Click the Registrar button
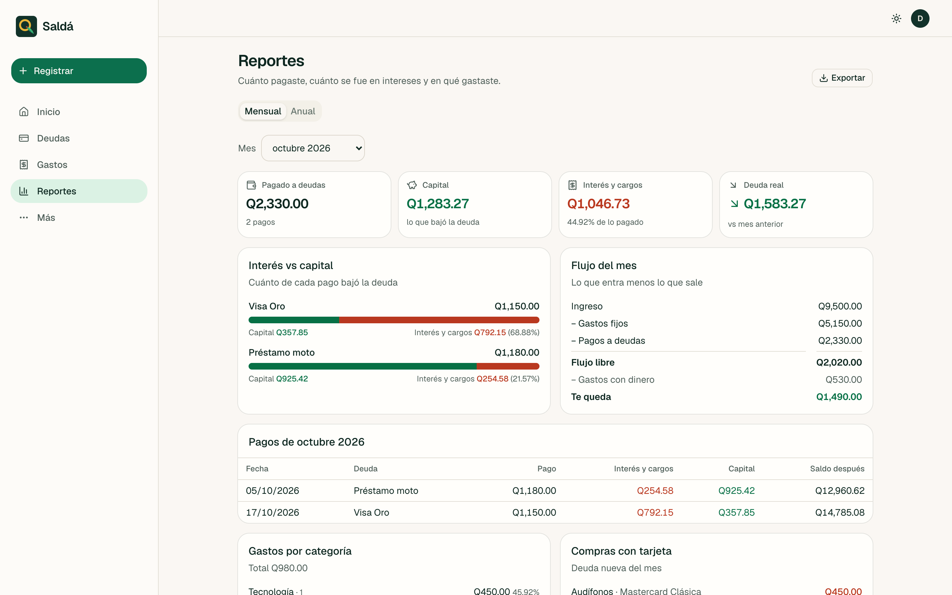The image size is (952, 595). point(79,71)
